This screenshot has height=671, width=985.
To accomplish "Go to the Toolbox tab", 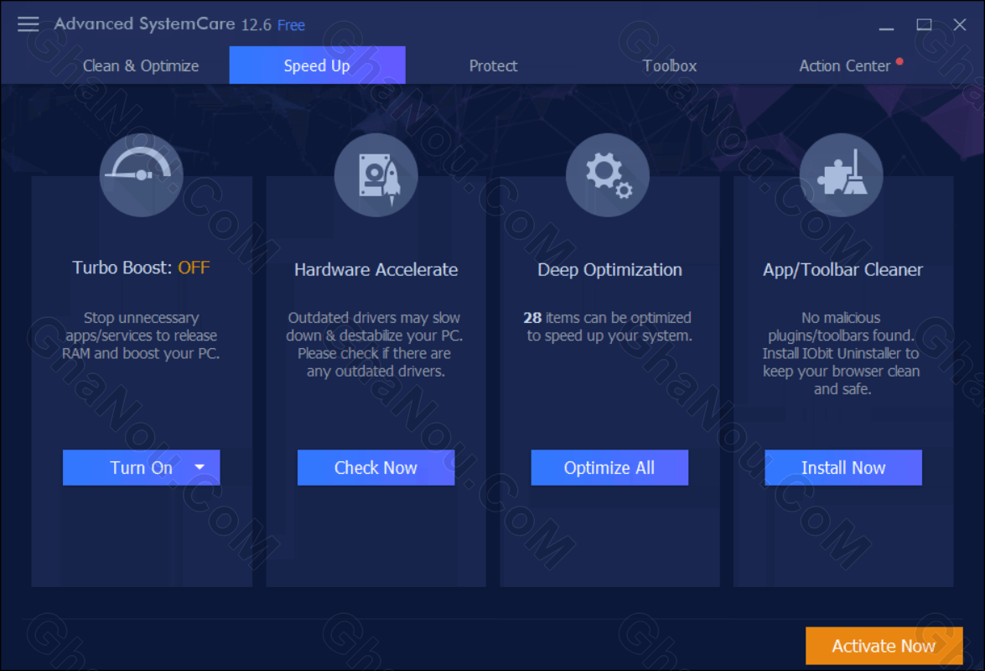I will pyautogui.click(x=670, y=66).
